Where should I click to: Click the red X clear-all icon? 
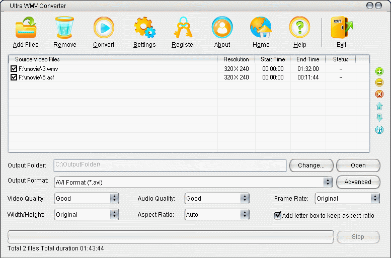[379, 94]
